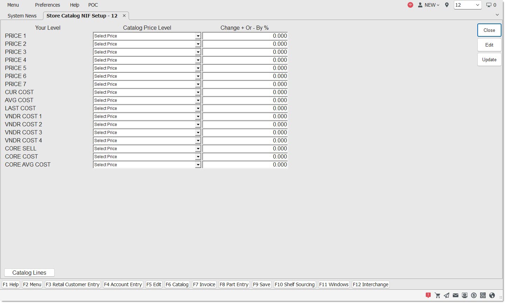The width and height of the screenshot is (505, 303).
Task: Click the paper plane send icon
Action: (446, 295)
